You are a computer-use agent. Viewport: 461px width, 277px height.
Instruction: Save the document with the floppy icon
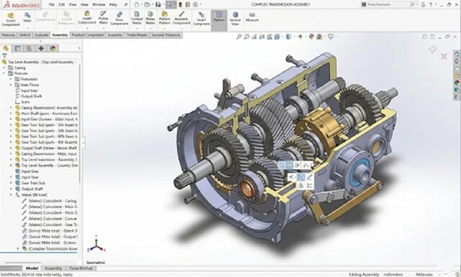158,4
